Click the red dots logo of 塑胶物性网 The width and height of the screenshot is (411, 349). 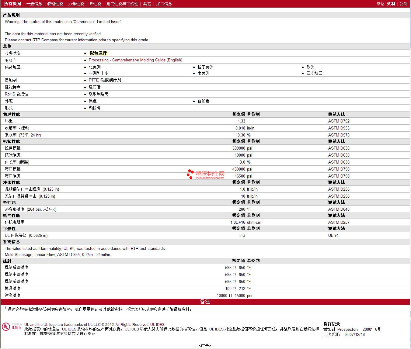coord(190,174)
